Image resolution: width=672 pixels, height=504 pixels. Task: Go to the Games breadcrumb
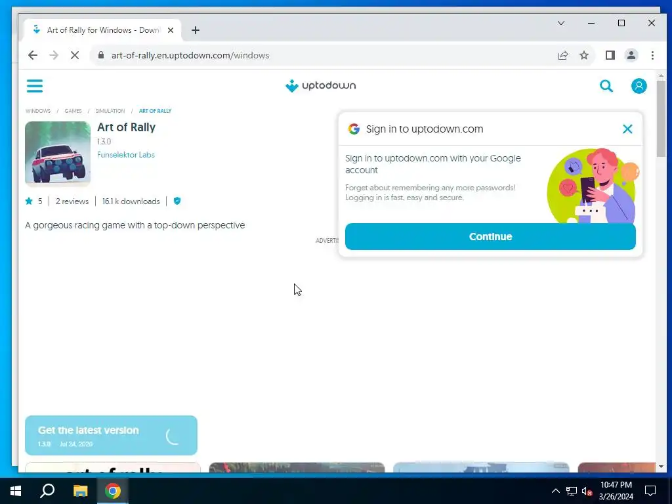coord(73,111)
